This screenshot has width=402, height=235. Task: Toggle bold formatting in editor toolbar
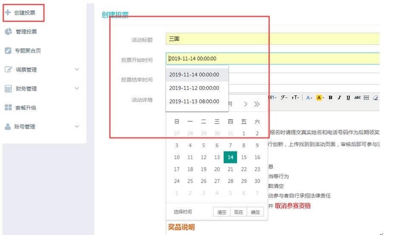(330, 98)
